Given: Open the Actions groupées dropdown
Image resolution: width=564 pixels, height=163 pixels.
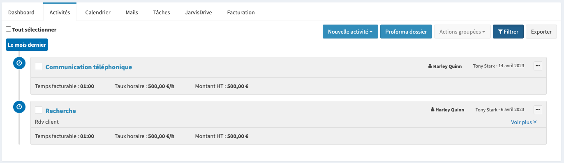Looking at the screenshot, I should pos(462,32).
